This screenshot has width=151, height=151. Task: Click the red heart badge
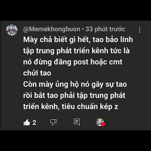(104, 124)
